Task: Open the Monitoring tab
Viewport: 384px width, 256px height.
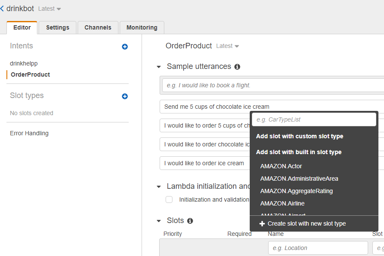Action: pyautogui.click(x=142, y=27)
